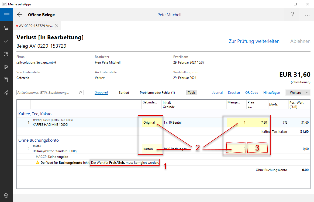Click the book catalog sidebar icon
Image resolution: width=314 pixels, height=202 pixels.
(6, 80)
